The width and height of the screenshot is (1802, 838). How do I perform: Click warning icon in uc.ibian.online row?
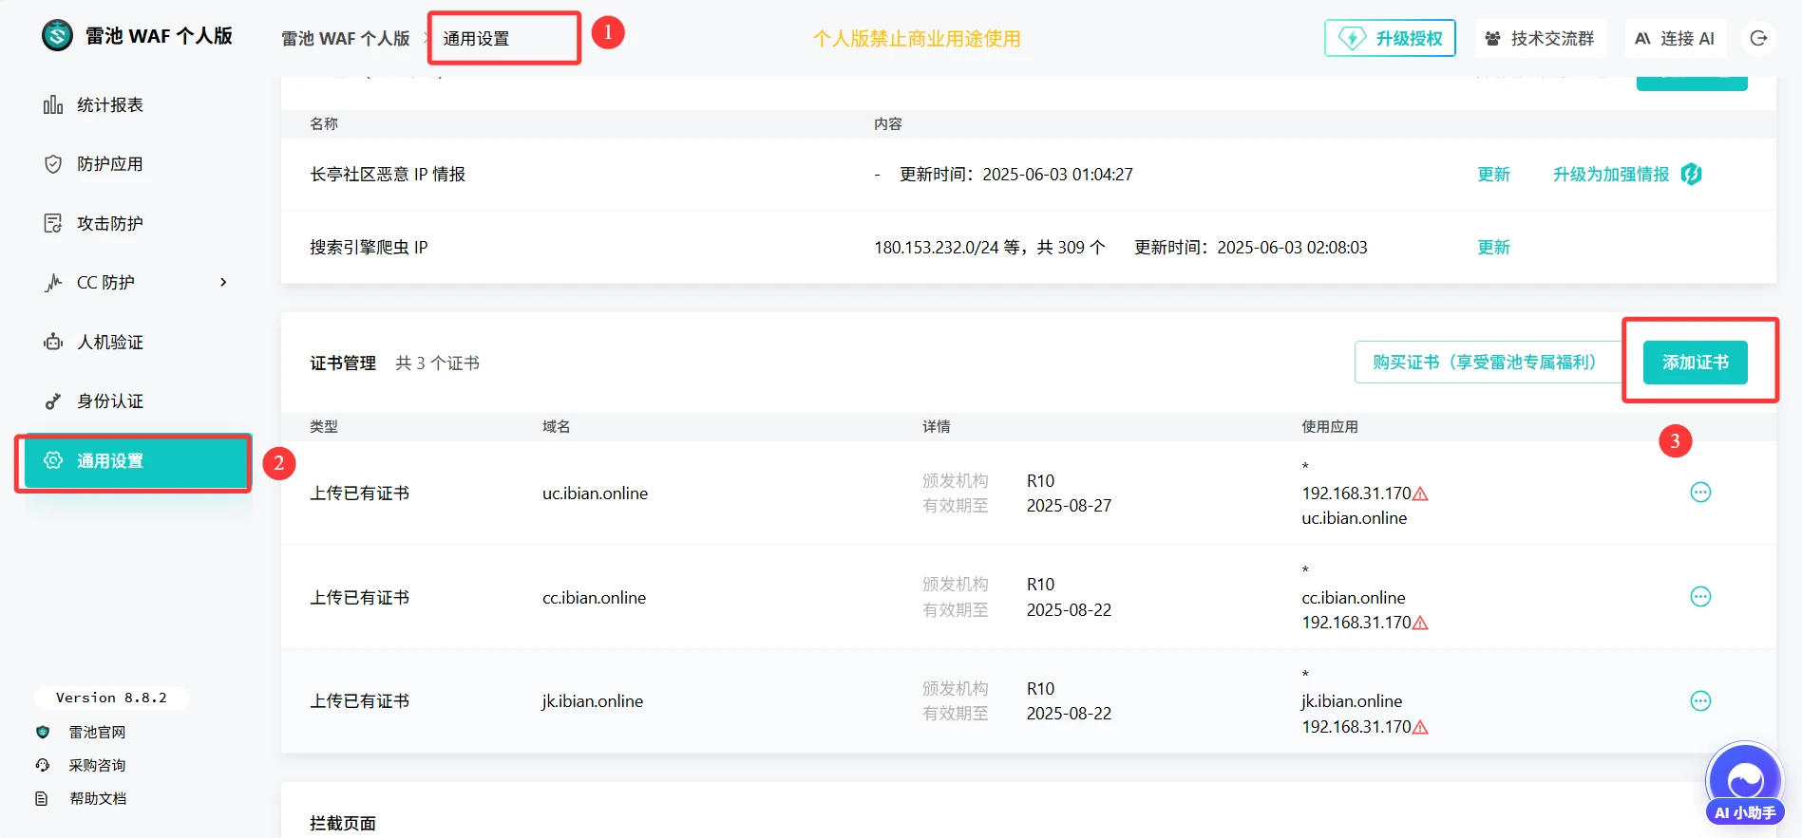(x=1421, y=494)
